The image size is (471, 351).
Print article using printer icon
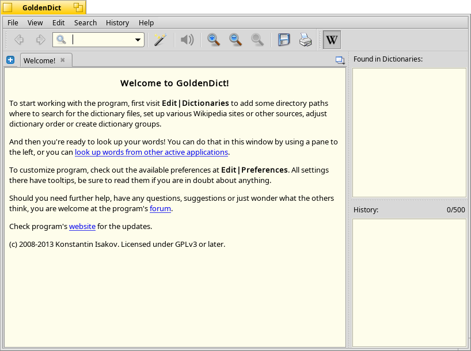click(306, 40)
